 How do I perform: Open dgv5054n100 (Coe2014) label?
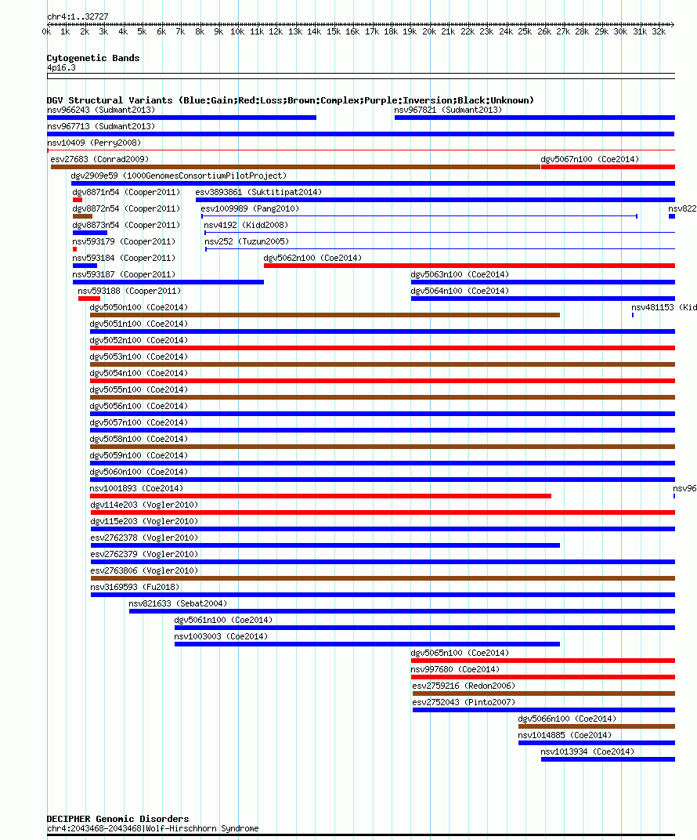click(139, 374)
